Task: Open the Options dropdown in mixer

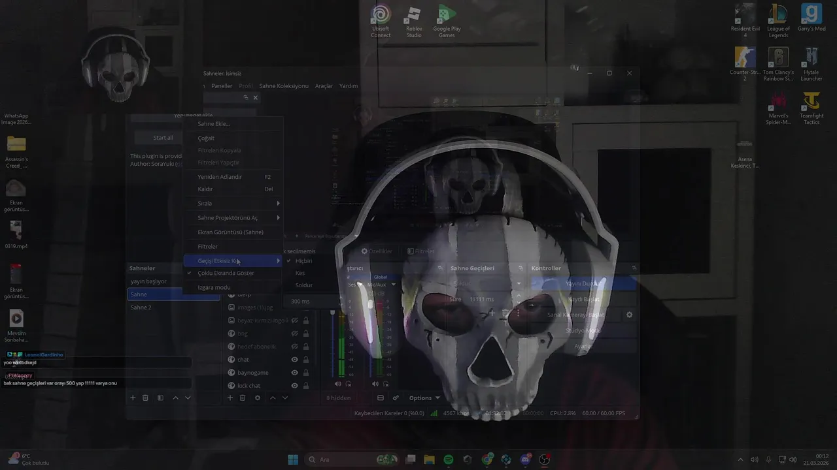Action: 424,398
